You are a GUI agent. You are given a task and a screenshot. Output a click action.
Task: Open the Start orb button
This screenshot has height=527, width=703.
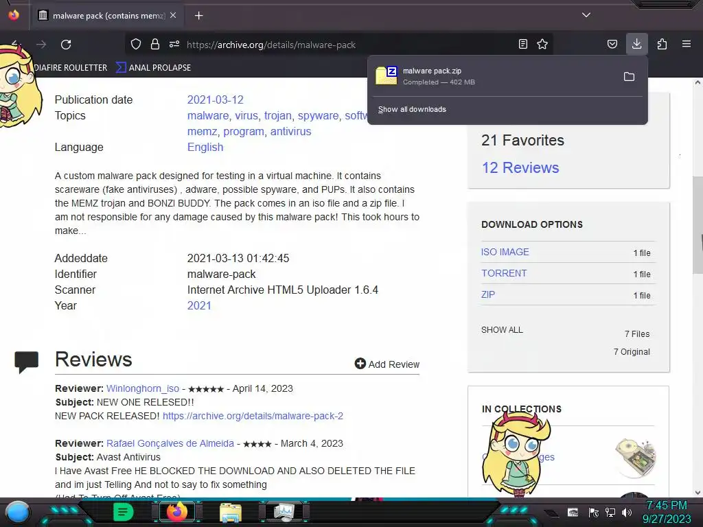(x=18, y=512)
